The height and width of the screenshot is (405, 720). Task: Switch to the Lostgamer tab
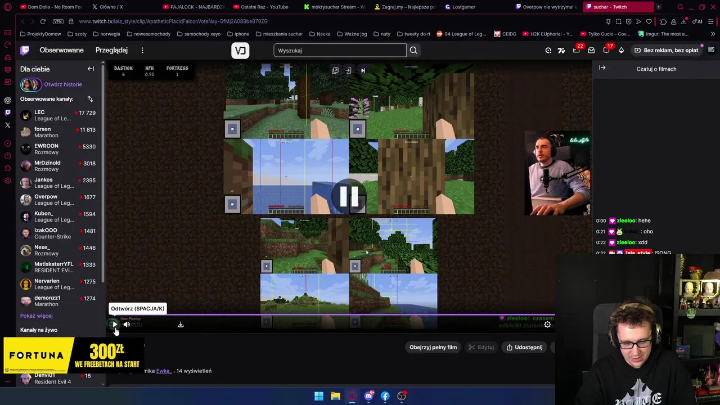475,7
